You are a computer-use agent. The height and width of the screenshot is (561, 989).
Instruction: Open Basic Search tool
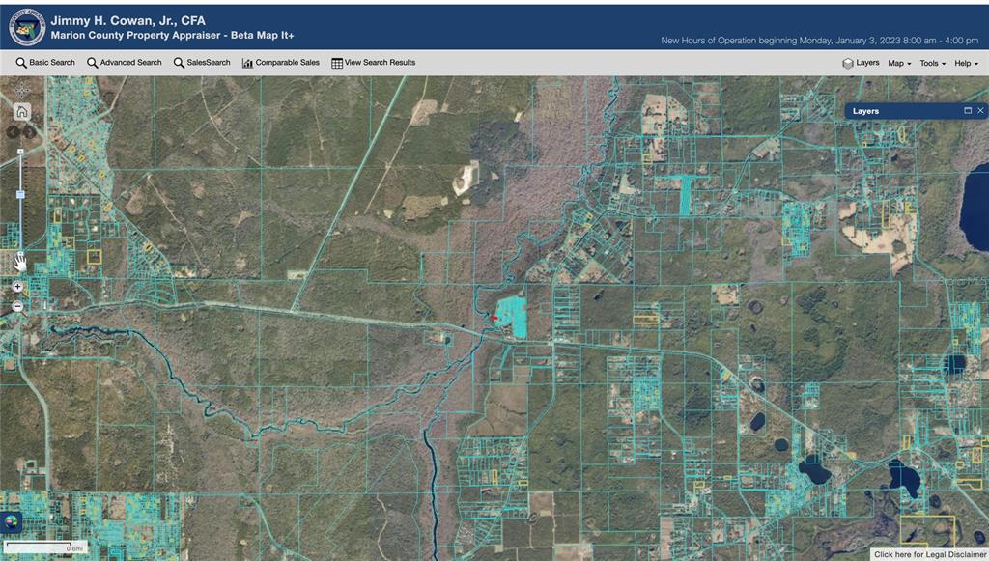point(45,63)
